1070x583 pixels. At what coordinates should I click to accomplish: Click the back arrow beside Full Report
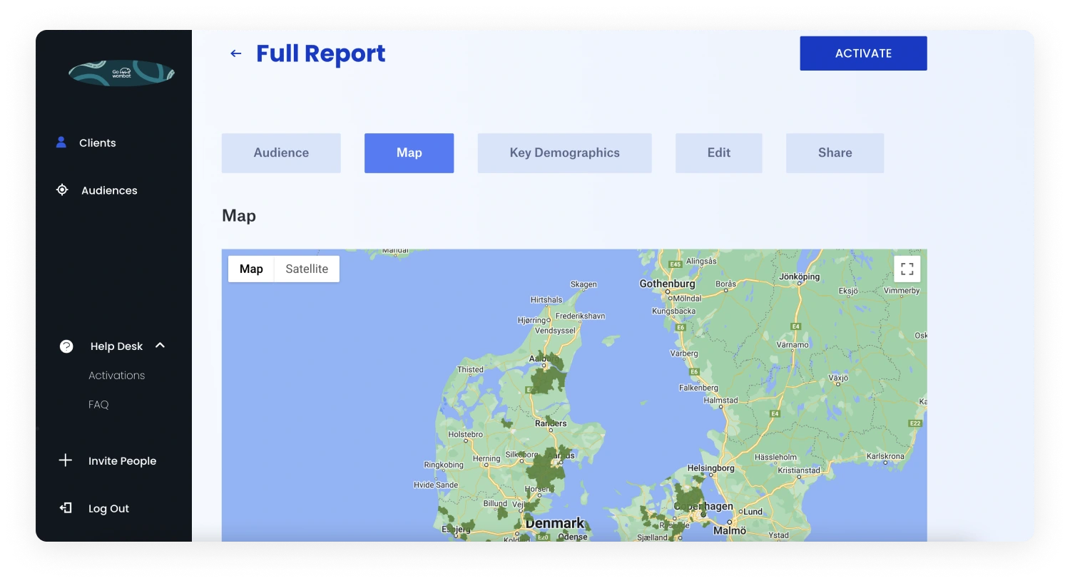click(236, 53)
